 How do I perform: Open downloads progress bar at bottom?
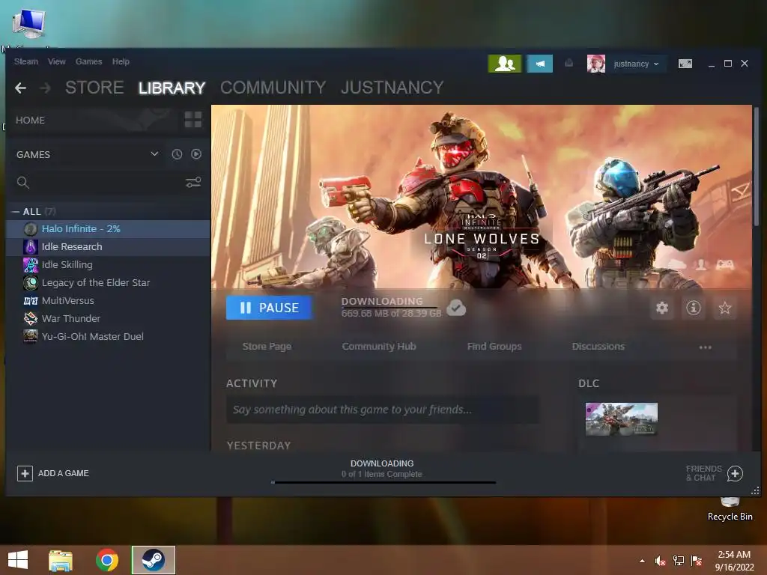[x=383, y=482]
